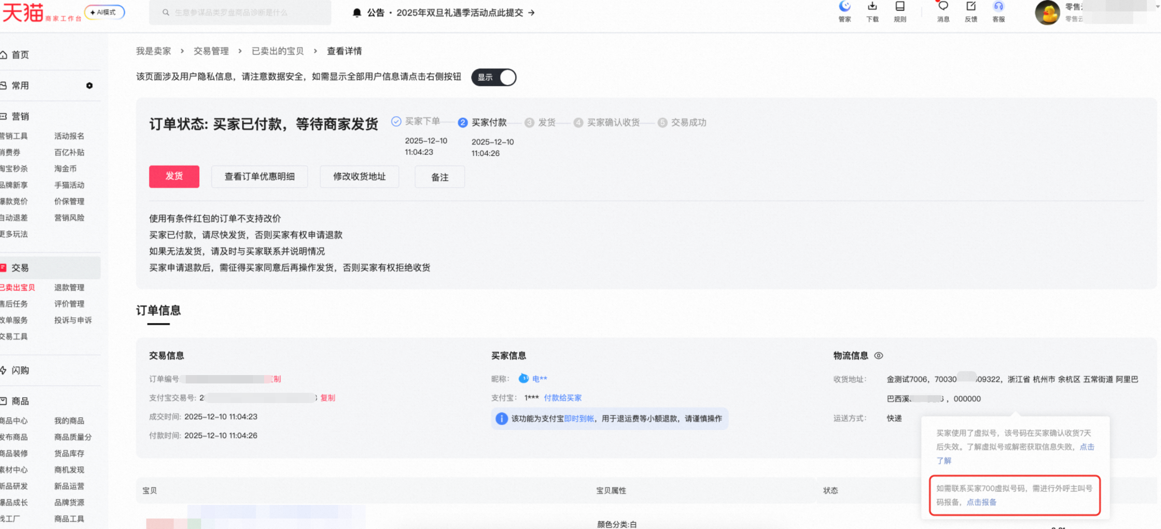This screenshot has width=1161, height=529.
Task: Open 价保管理 in the sidebar
Action: pos(69,201)
